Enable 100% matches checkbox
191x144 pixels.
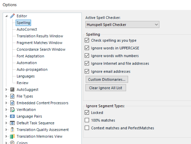pos(87,120)
